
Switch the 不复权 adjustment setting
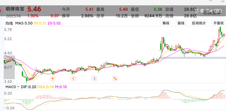218,23
